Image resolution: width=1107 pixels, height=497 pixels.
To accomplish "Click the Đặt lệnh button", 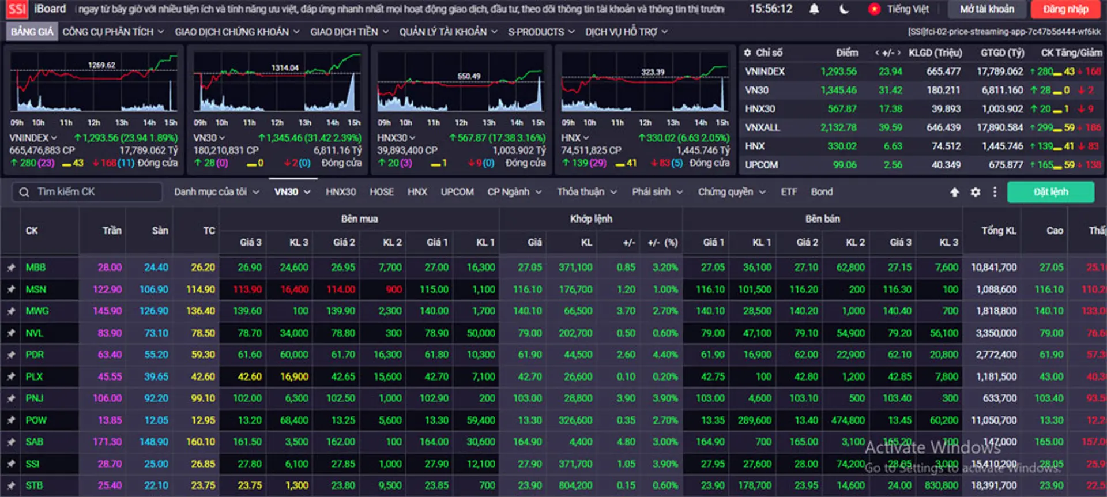I will tap(1050, 192).
